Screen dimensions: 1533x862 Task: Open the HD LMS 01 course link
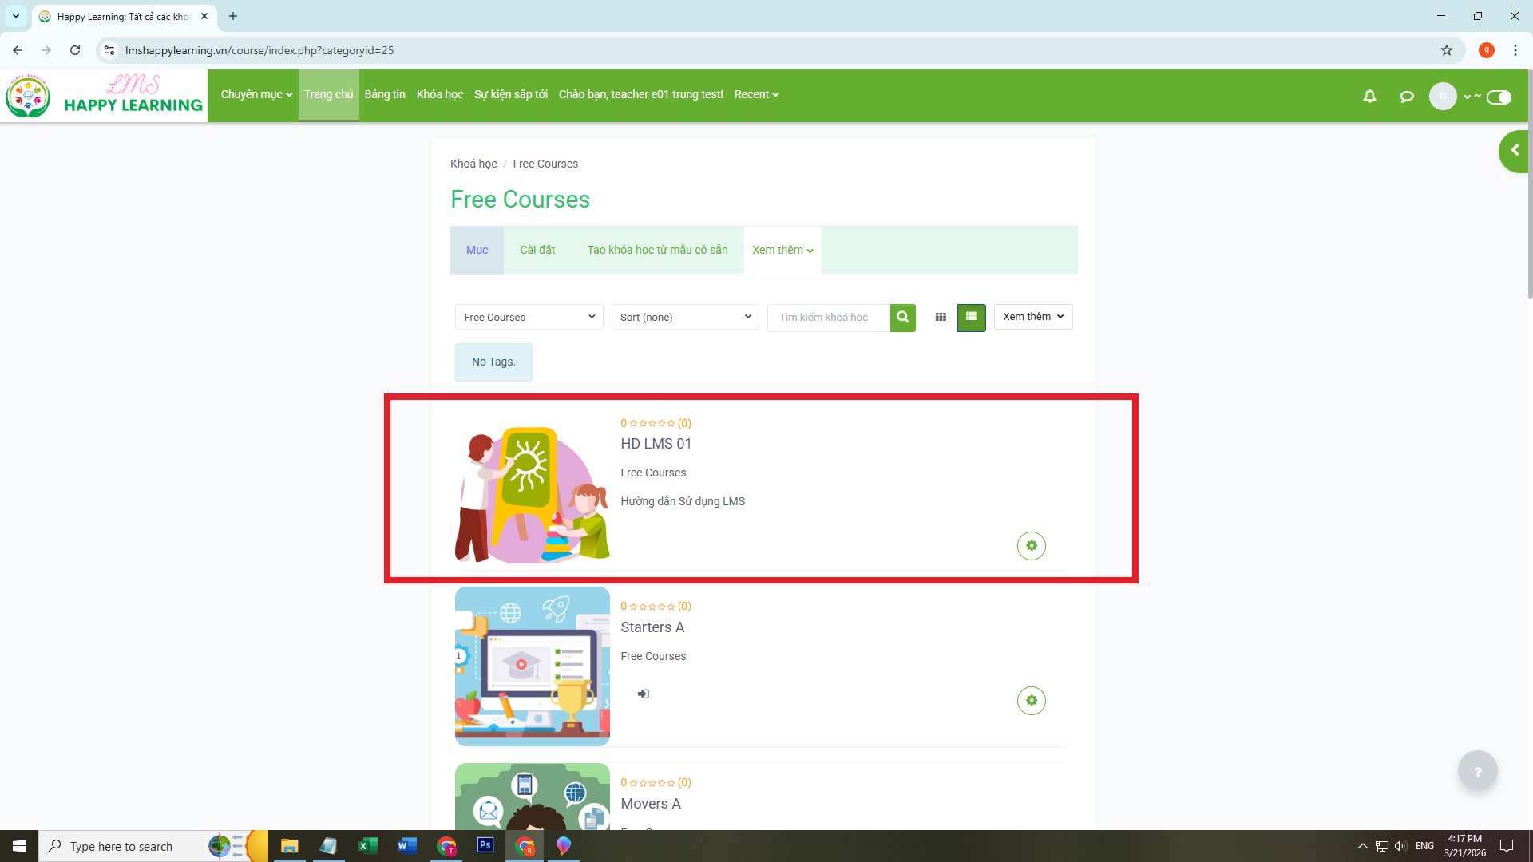pyautogui.click(x=656, y=444)
